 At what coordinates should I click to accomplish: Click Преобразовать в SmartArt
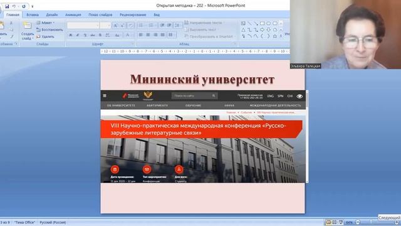click(x=210, y=36)
